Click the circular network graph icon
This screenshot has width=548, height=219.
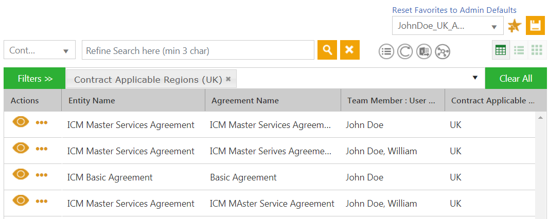point(443,51)
